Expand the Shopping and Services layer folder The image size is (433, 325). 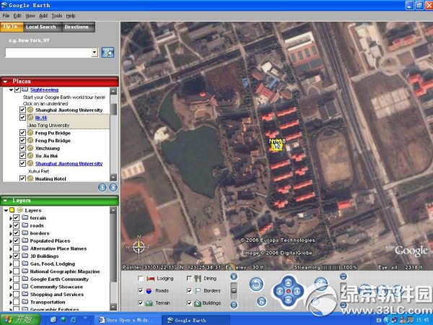(11, 295)
